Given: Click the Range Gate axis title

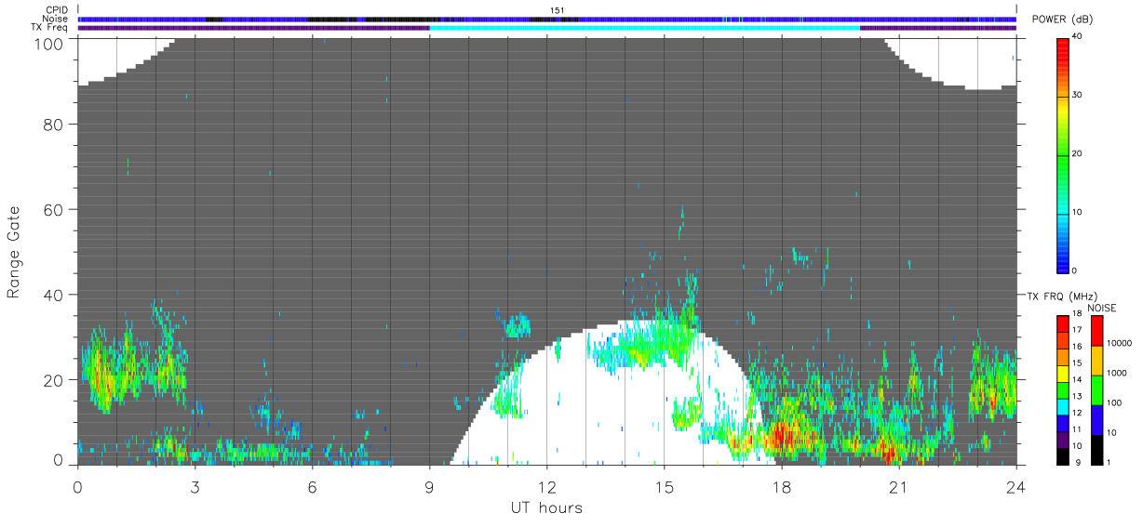Looking at the screenshot, I should tap(14, 251).
